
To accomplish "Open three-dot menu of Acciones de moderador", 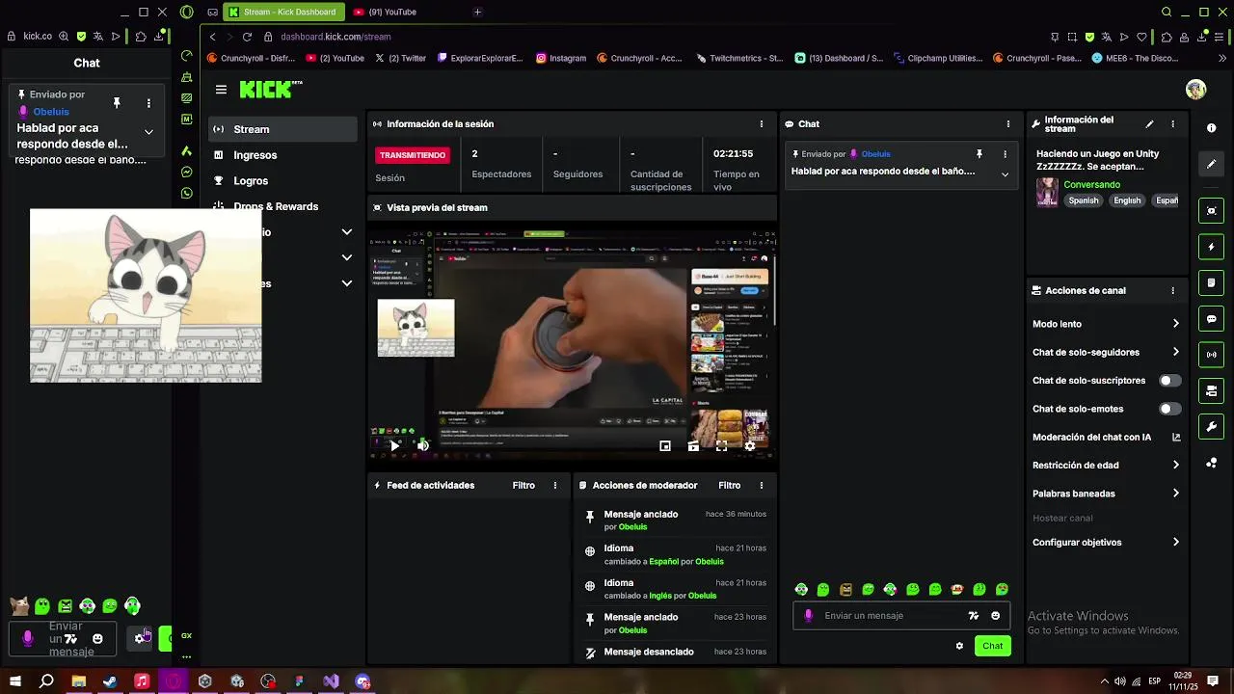I will [x=762, y=486].
